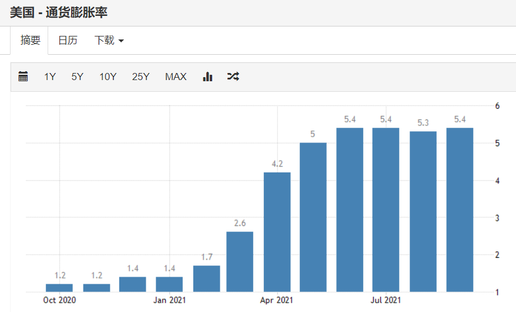Screen dimensions: 516x312
Task: Select the 10Y time range
Action: click(x=108, y=77)
